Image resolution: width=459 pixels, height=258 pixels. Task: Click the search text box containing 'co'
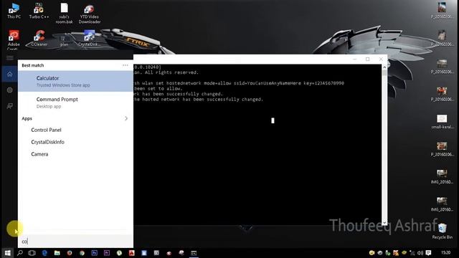coord(75,242)
